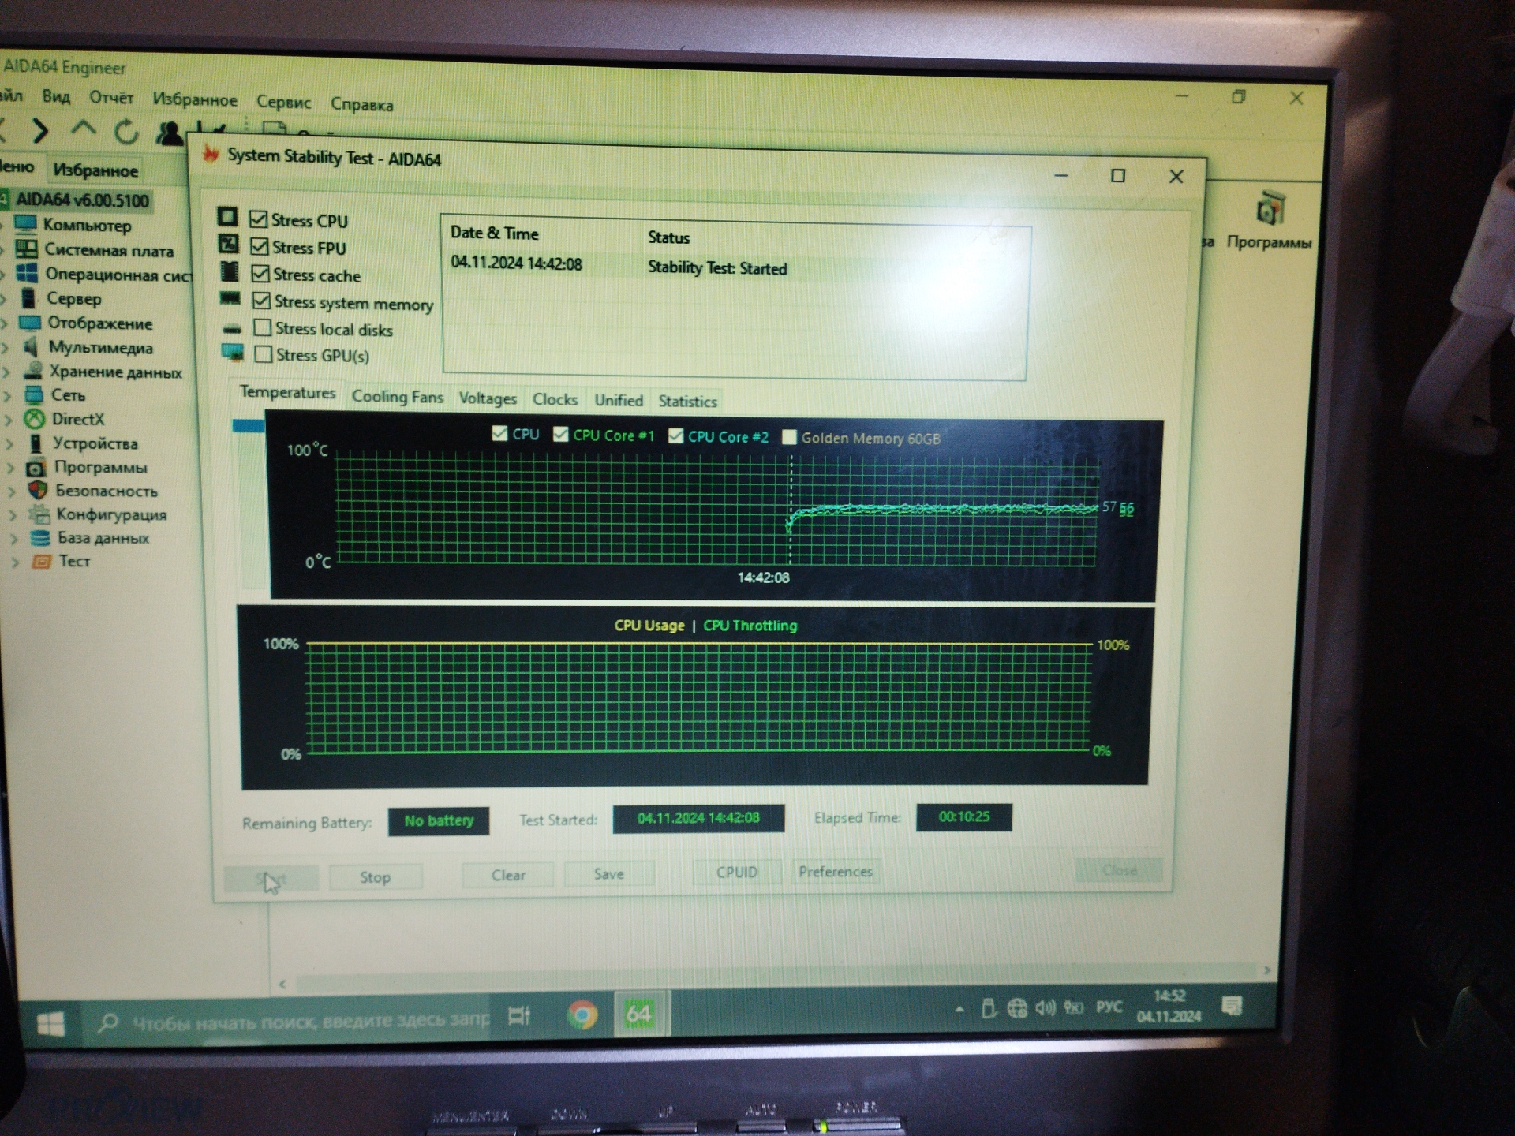
Task: Click the Отображение monitor icon
Action: pyautogui.click(x=30, y=323)
